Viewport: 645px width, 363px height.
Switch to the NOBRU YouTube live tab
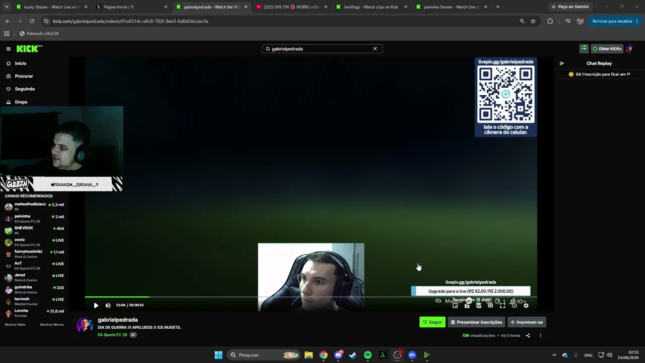tap(291, 7)
